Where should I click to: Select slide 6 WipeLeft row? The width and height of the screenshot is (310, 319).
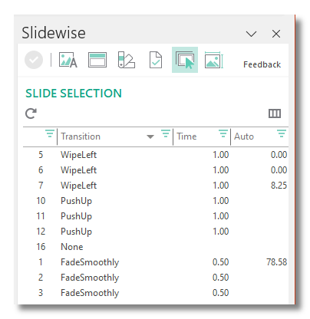click(156, 170)
